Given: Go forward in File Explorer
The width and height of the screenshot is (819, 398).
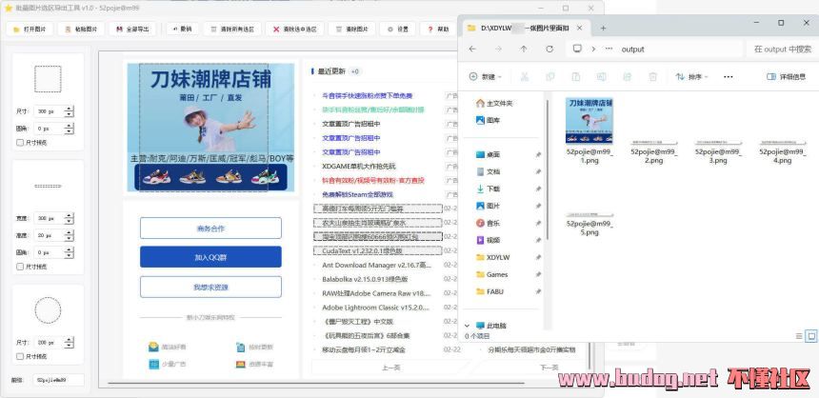Looking at the screenshot, I should tap(498, 49).
